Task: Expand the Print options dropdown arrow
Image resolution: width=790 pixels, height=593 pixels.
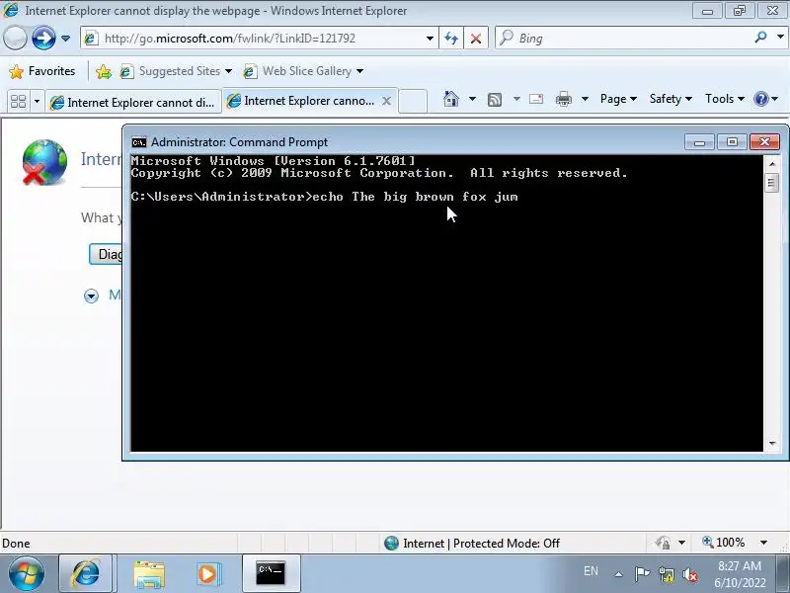Action: pos(585,99)
